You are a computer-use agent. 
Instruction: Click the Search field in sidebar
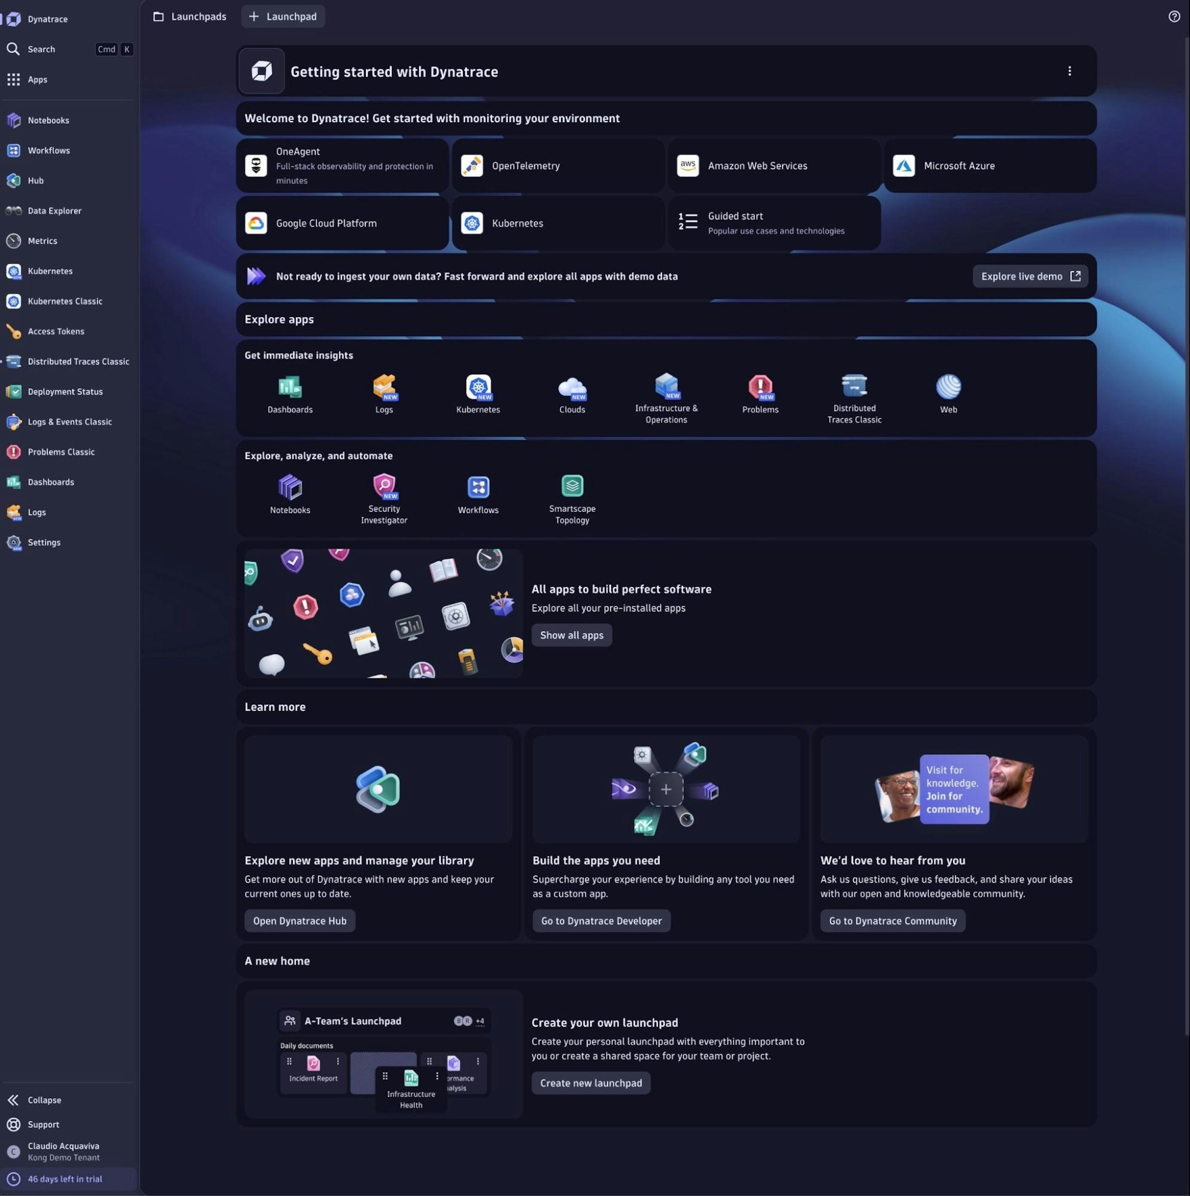[41, 49]
